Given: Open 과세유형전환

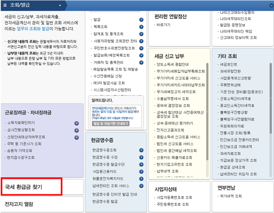Looking at the screenshot, I should pos(230,71).
